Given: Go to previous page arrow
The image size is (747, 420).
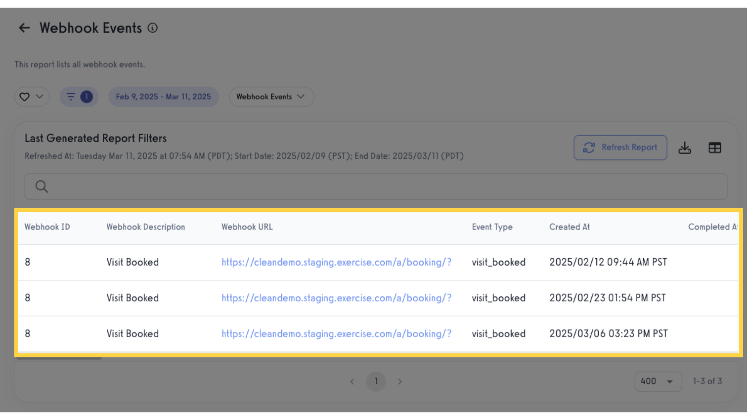Looking at the screenshot, I should pos(352,381).
